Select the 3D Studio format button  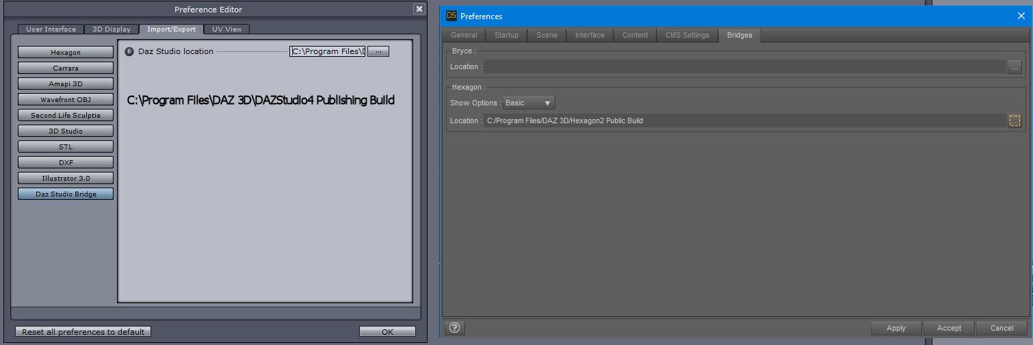click(x=66, y=131)
